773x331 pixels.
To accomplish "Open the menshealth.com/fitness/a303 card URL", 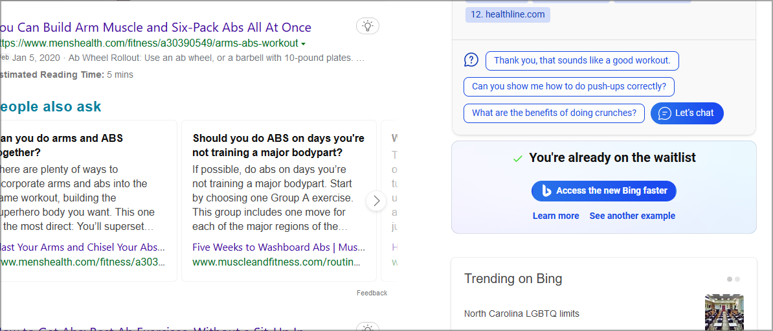I will point(83,262).
